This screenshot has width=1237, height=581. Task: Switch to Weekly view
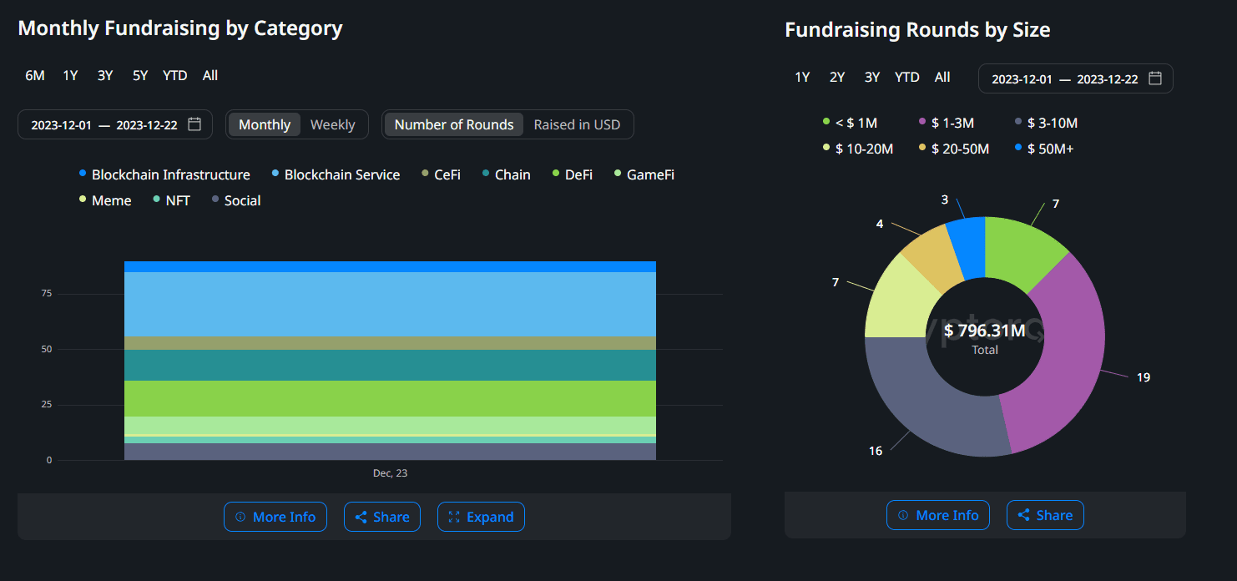(332, 124)
